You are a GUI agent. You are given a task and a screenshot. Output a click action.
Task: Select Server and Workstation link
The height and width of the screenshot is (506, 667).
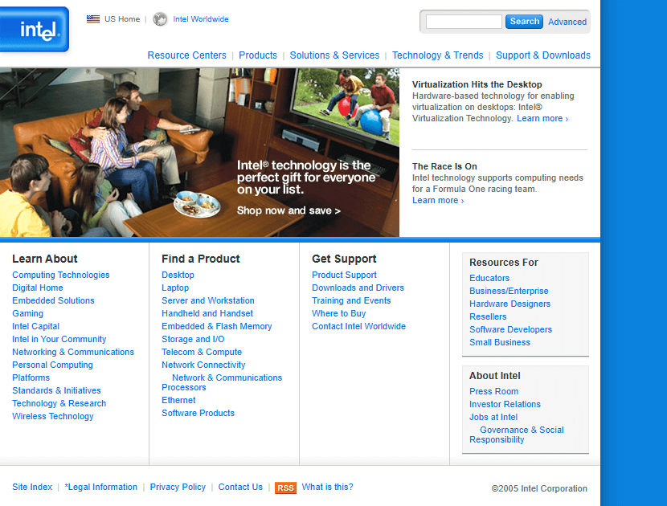(208, 300)
